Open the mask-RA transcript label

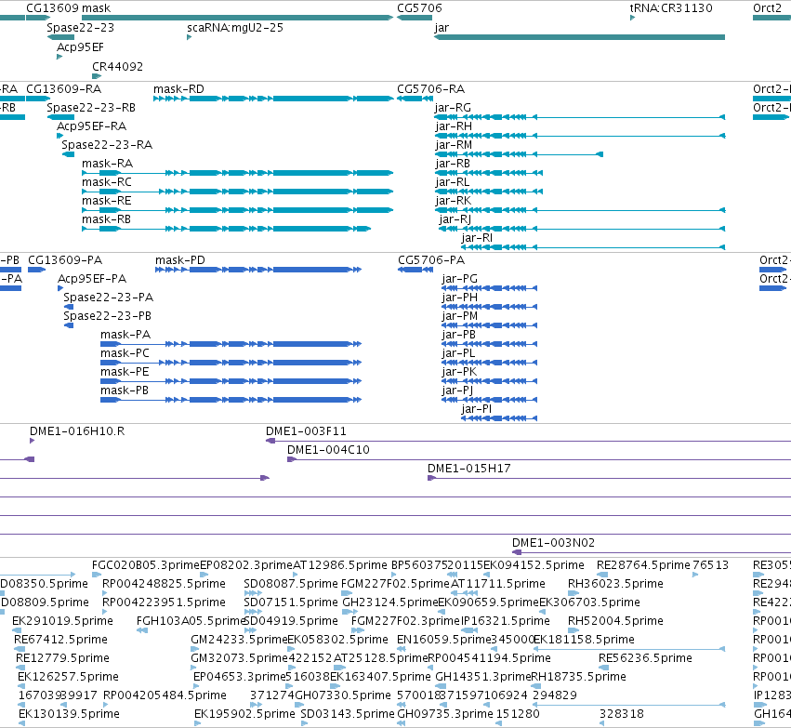107,164
